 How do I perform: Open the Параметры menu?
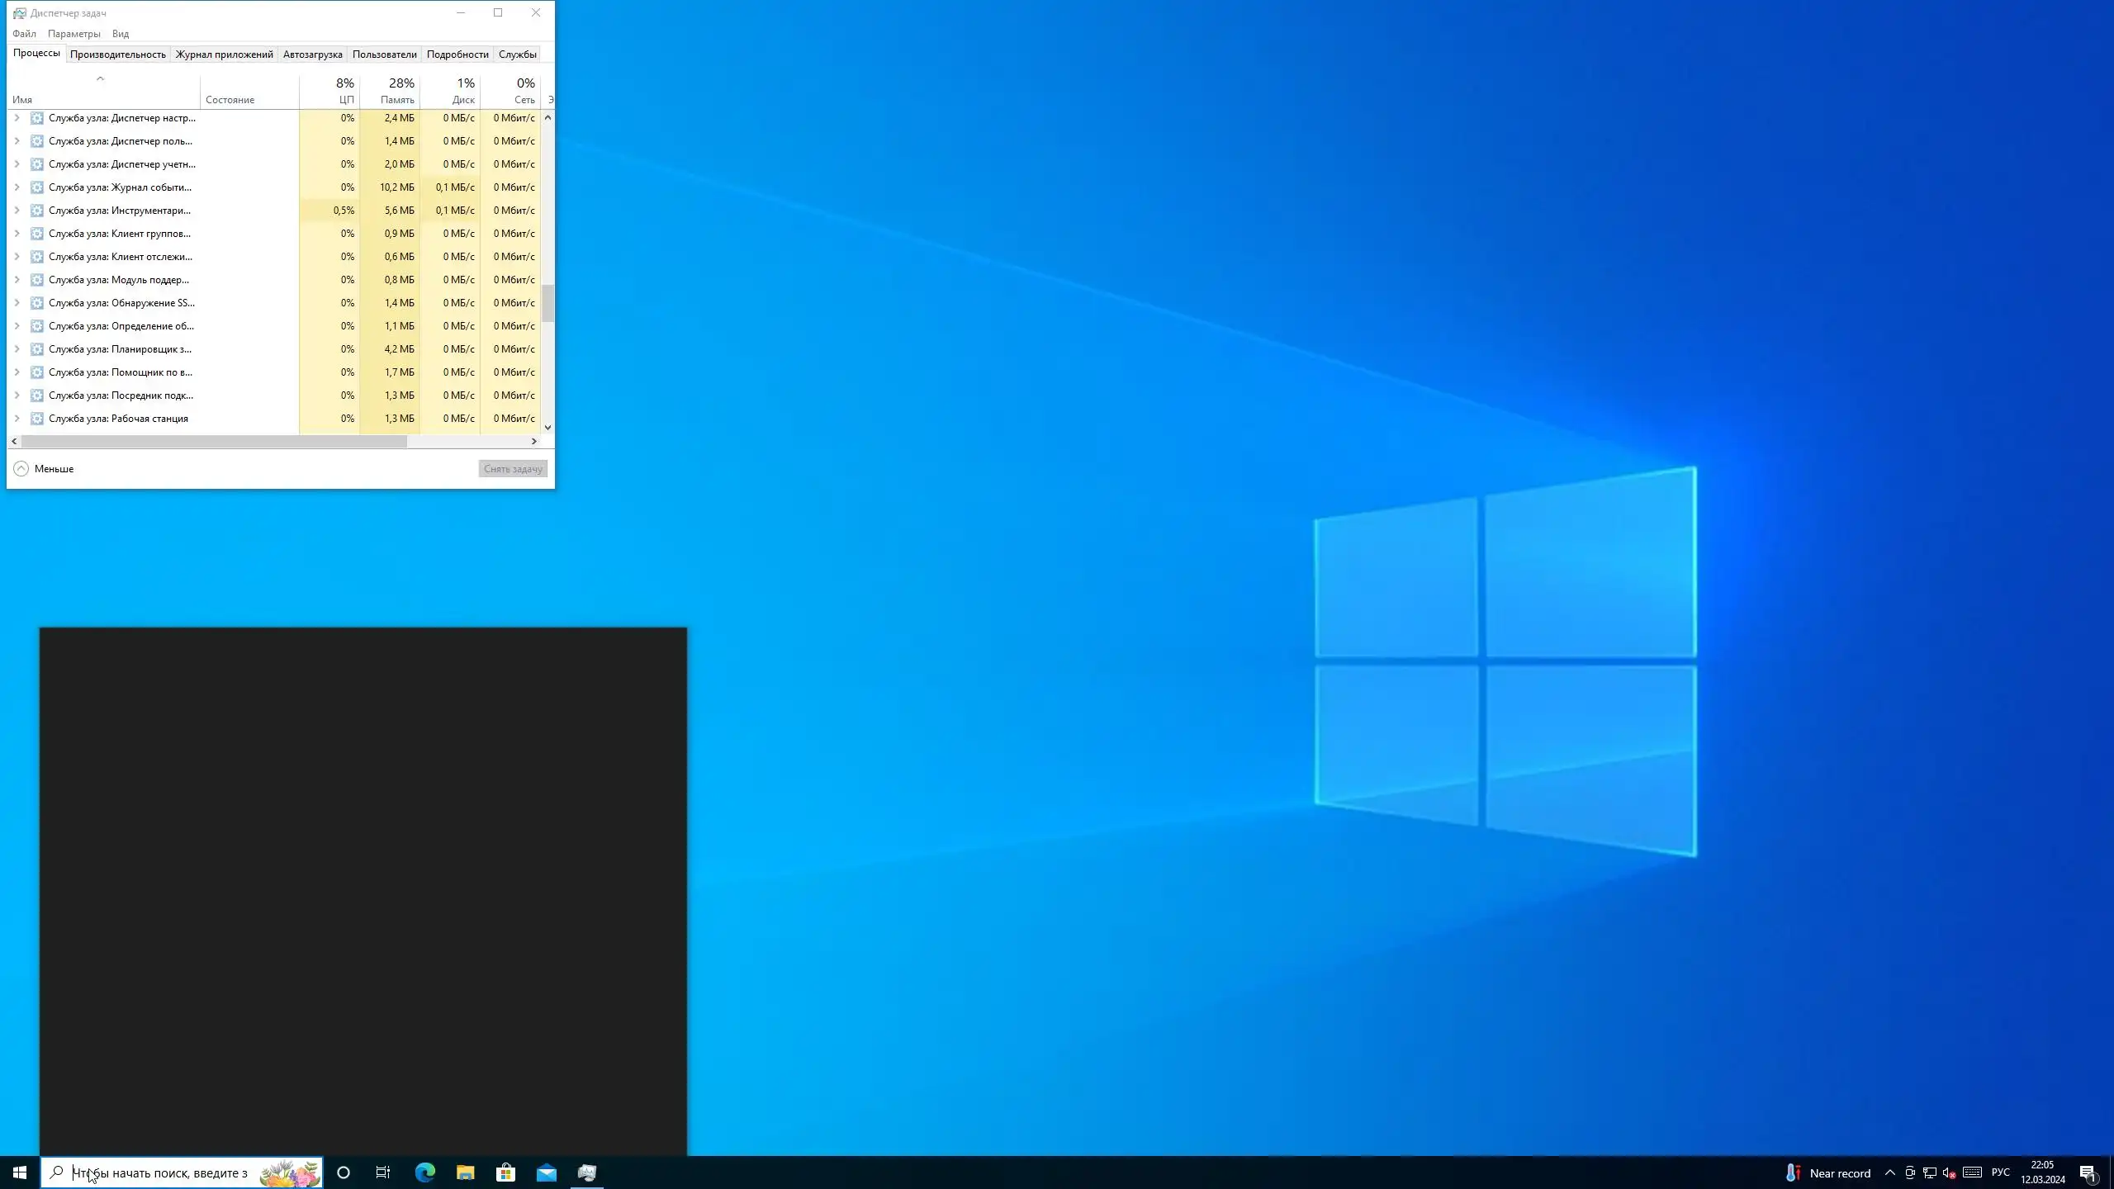click(x=73, y=34)
